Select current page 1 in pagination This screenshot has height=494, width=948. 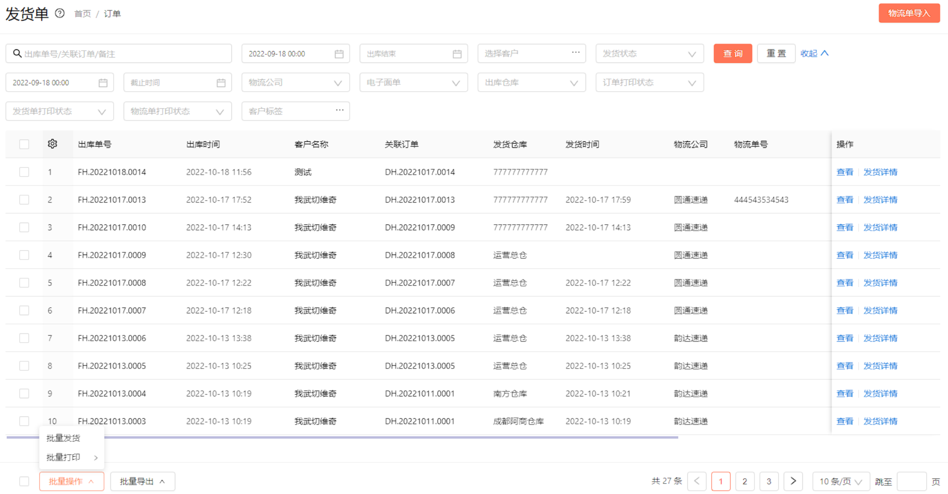pyautogui.click(x=721, y=481)
